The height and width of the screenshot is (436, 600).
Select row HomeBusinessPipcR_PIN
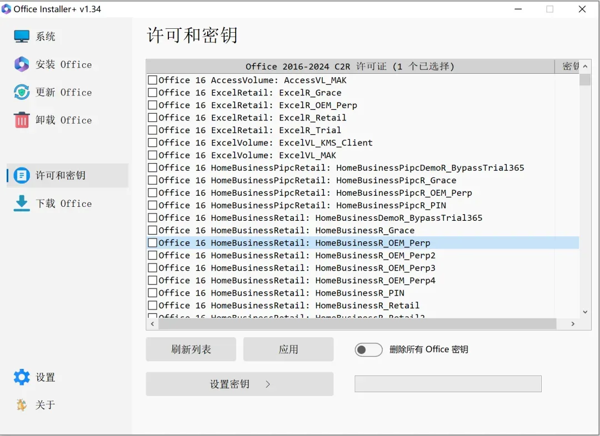click(x=363, y=205)
